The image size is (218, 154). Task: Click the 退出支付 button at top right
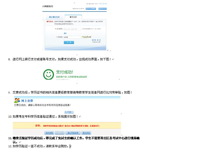click(x=103, y=9)
